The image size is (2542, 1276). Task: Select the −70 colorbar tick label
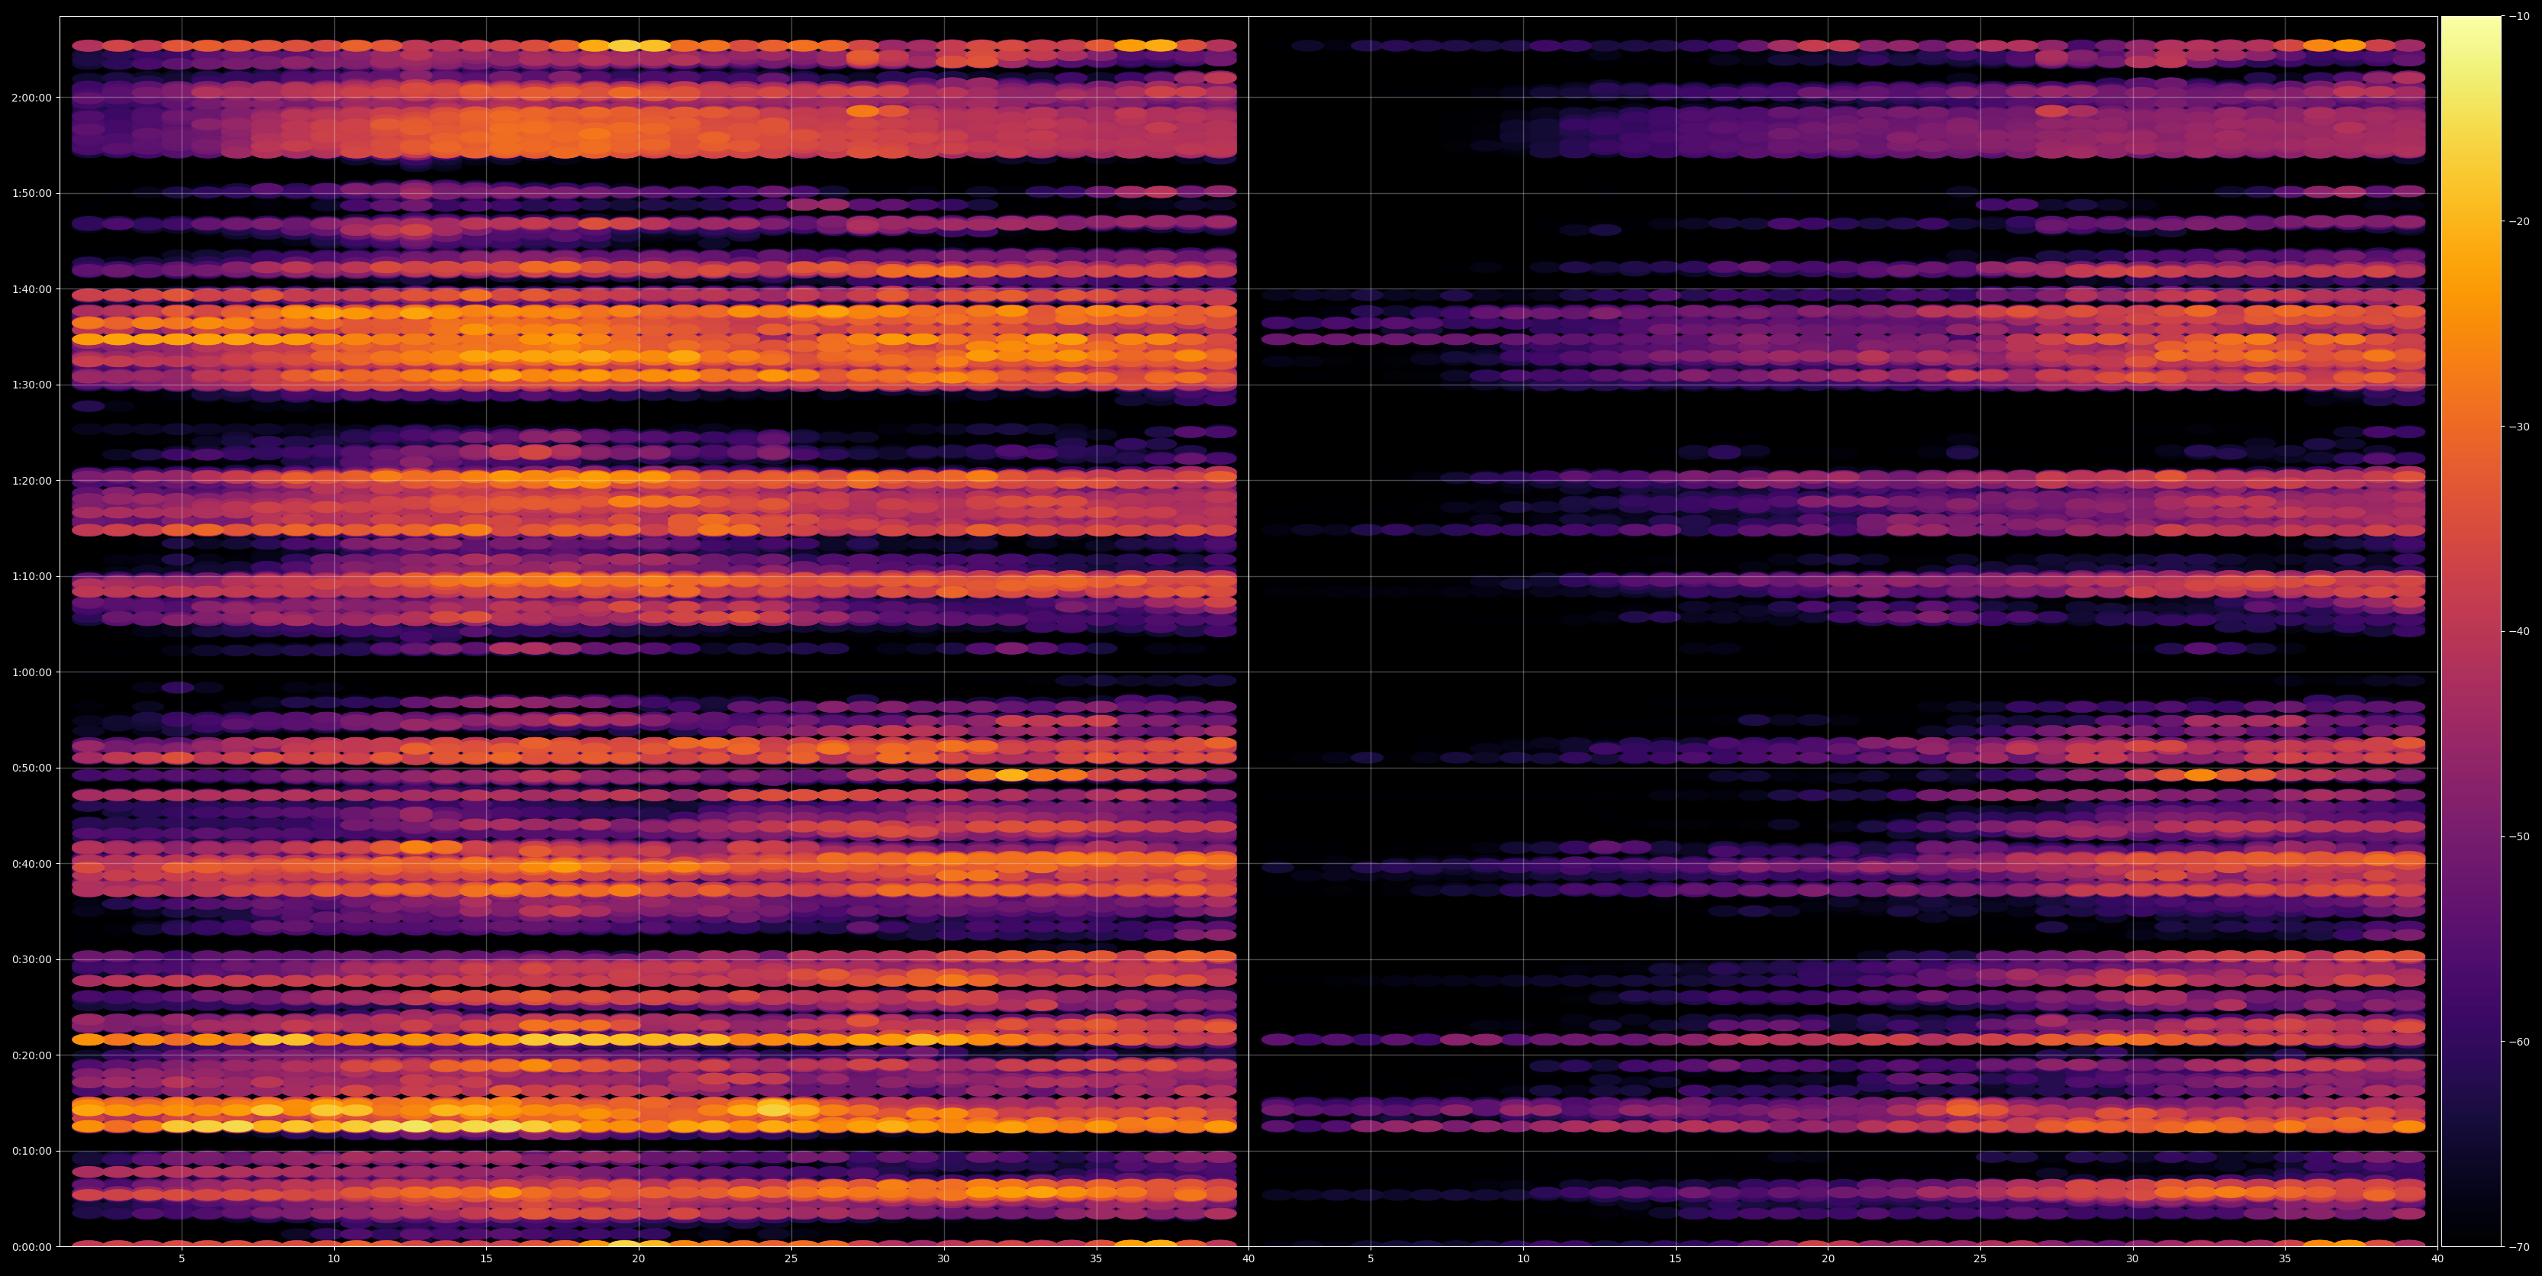(x=2519, y=1247)
